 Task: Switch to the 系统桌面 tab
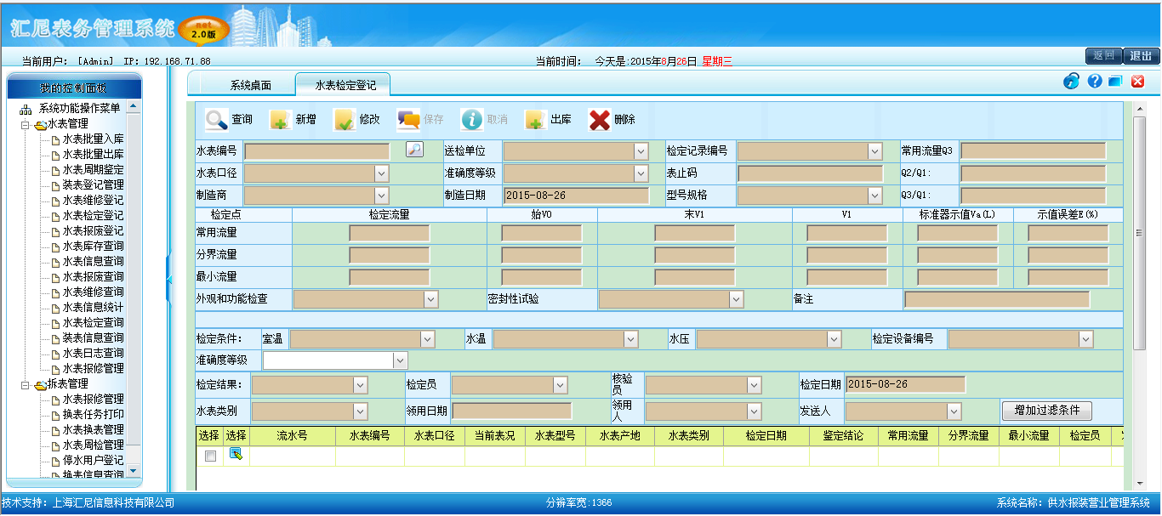[x=250, y=86]
